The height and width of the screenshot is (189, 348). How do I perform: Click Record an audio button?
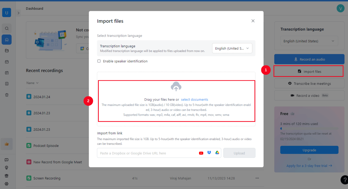[309, 59]
